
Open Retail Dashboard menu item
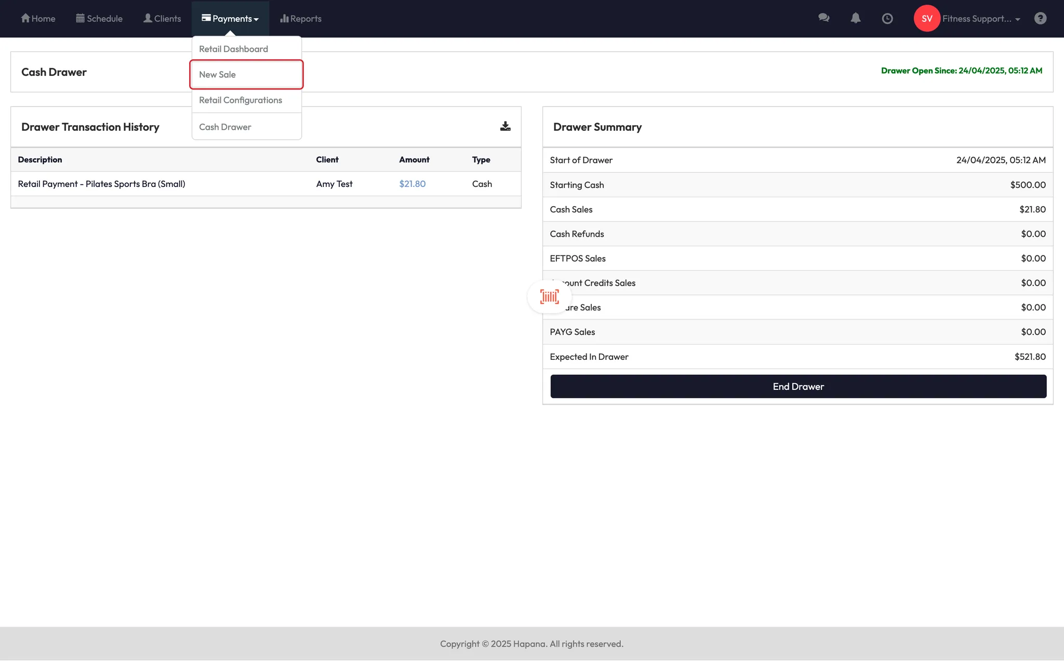pos(233,49)
